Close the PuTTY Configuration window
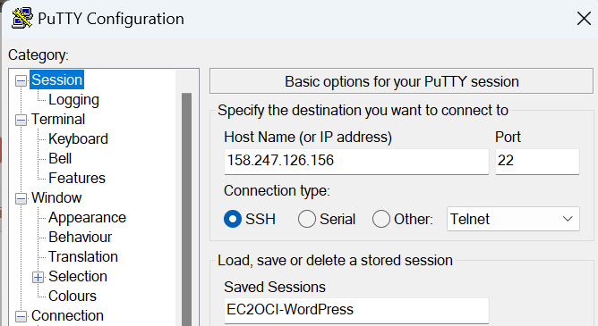598x326 pixels. pos(584,18)
